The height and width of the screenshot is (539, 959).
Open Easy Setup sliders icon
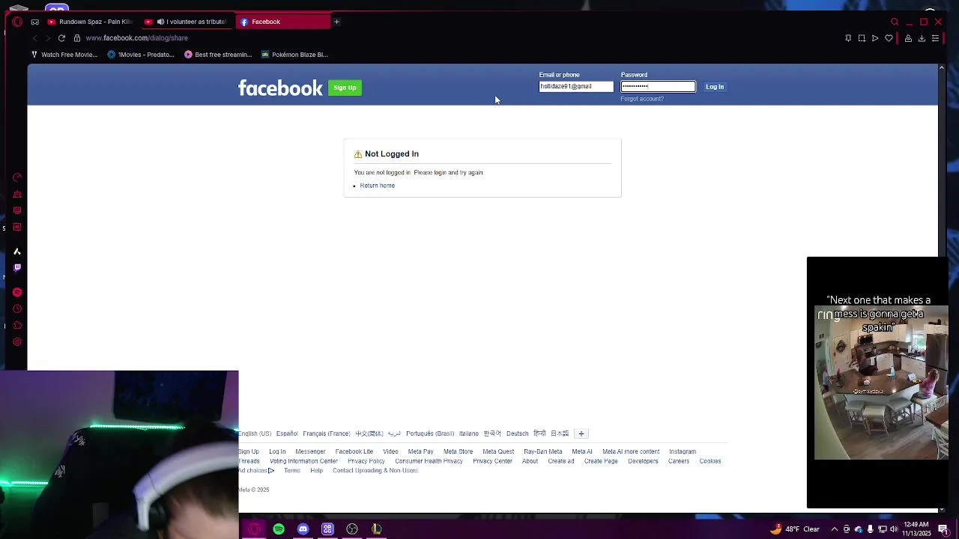935,38
